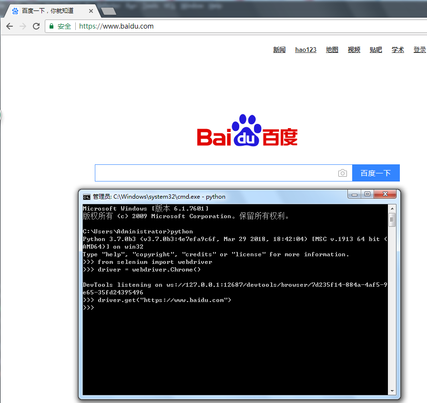Image resolution: width=427 pixels, height=403 pixels.
Task: Reload the Baidu page
Action: (x=36, y=26)
